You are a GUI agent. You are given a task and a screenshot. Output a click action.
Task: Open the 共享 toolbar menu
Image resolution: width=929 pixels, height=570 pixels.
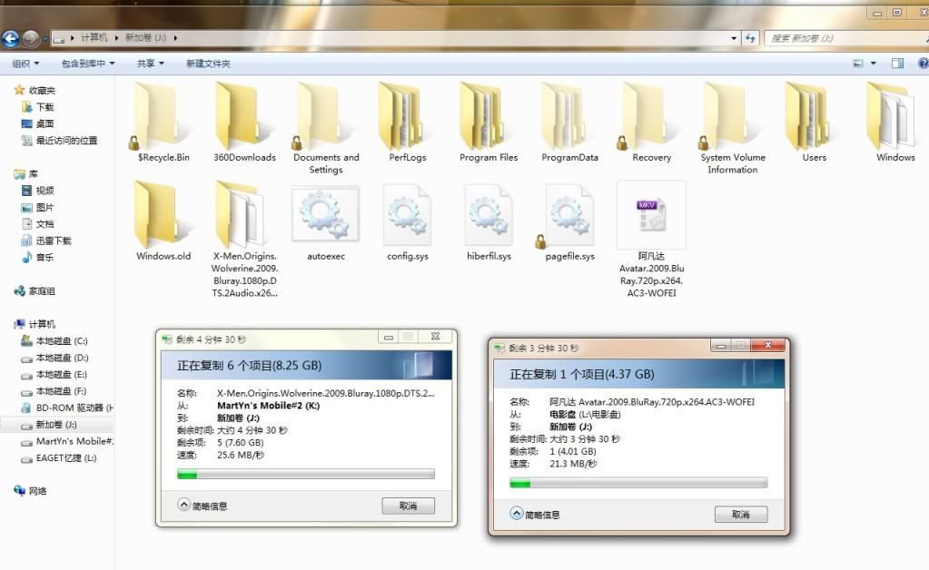pyautogui.click(x=150, y=64)
